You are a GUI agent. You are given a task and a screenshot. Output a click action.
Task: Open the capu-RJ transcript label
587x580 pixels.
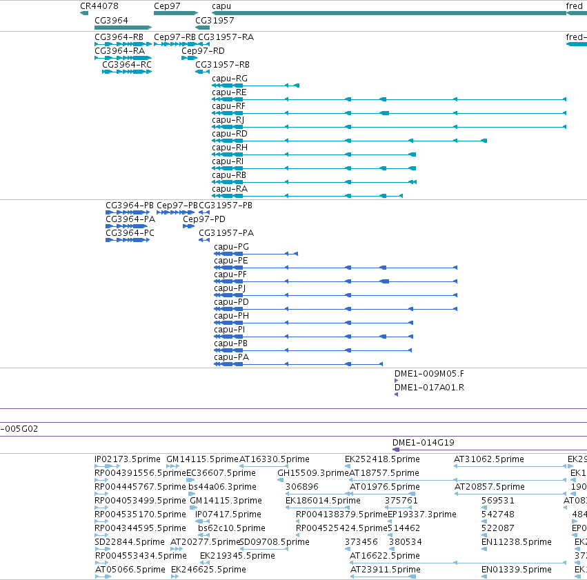click(228, 120)
